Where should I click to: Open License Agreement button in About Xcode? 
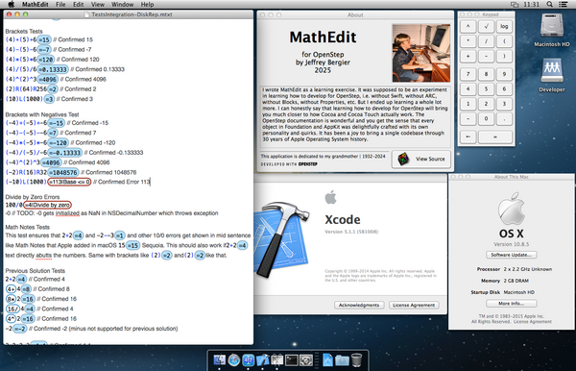click(x=414, y=305)
